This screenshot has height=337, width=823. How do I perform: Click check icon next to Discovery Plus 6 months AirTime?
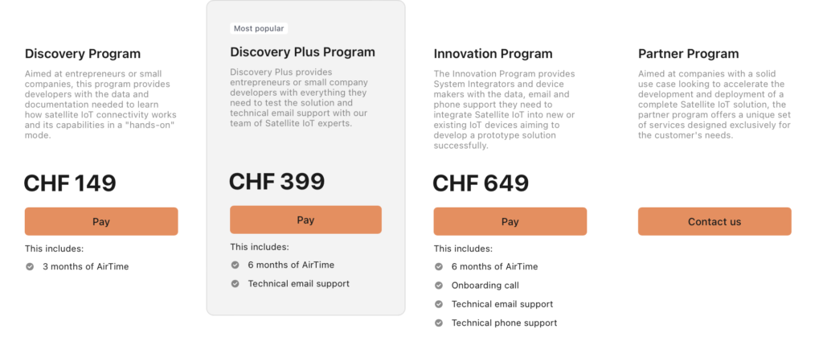[235, 265]
